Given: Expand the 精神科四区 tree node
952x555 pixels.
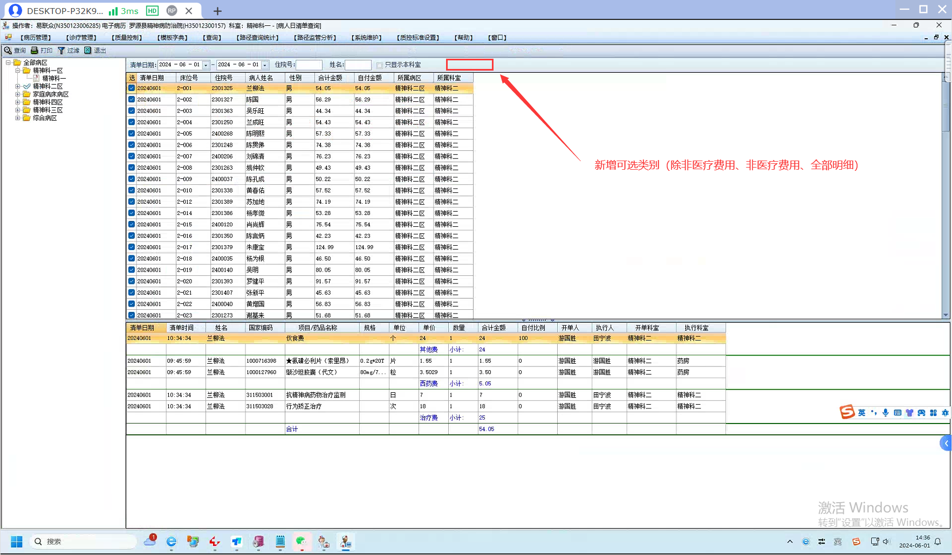Looking at the screenshot, I should [x=18, y=102].
